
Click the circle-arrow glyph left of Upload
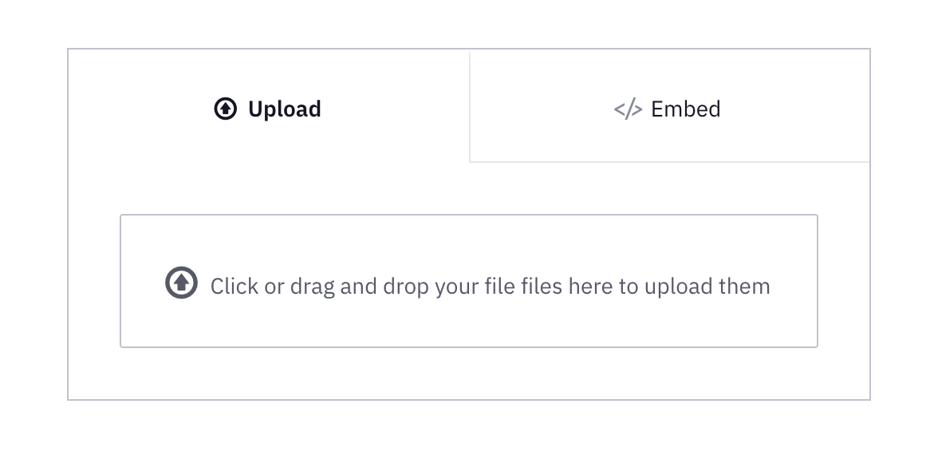coord(226,109)
